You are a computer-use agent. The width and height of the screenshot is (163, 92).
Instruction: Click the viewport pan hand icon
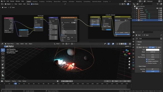pos(129,61)
